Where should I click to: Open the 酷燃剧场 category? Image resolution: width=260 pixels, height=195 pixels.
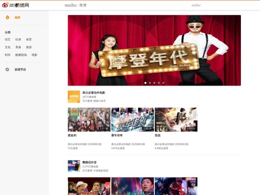(21, 55)
